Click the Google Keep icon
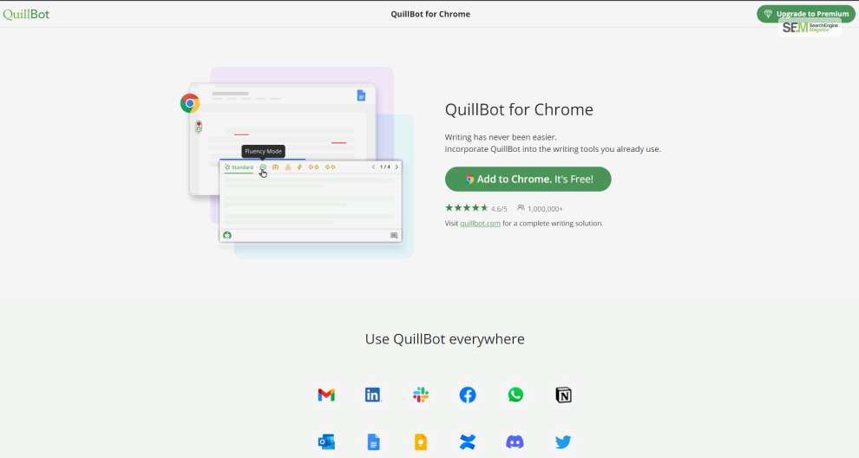The width and height of the screenshot is (859, 458). (x=421, y=442)
